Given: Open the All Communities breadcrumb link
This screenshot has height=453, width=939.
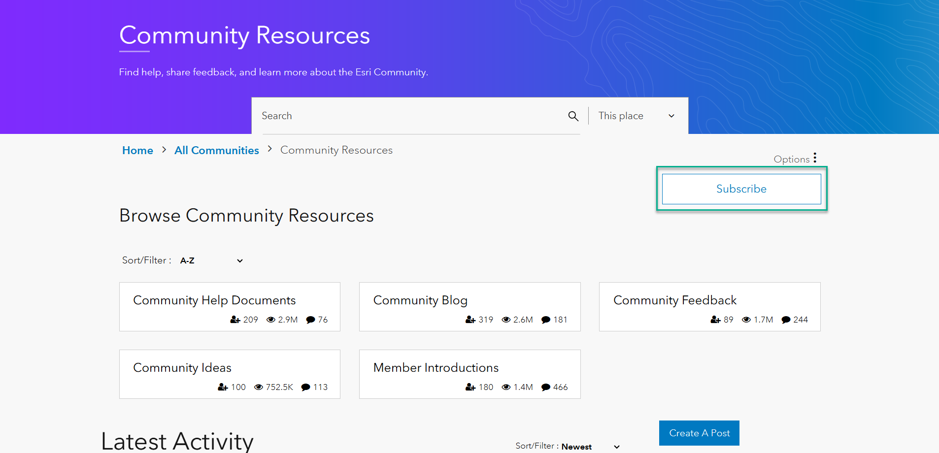Looking at the screenshot, I should (216, 150).
